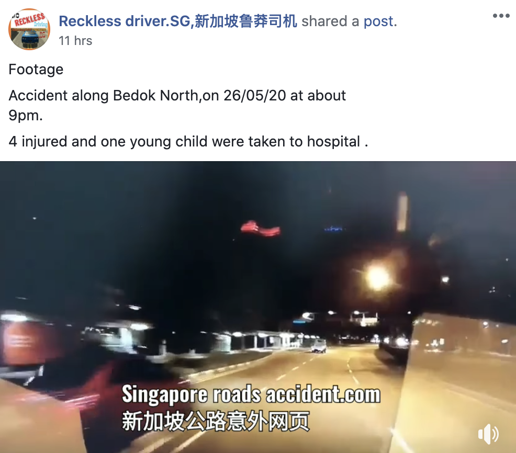Open the three-dot post options menu

(x=501, y=16)
